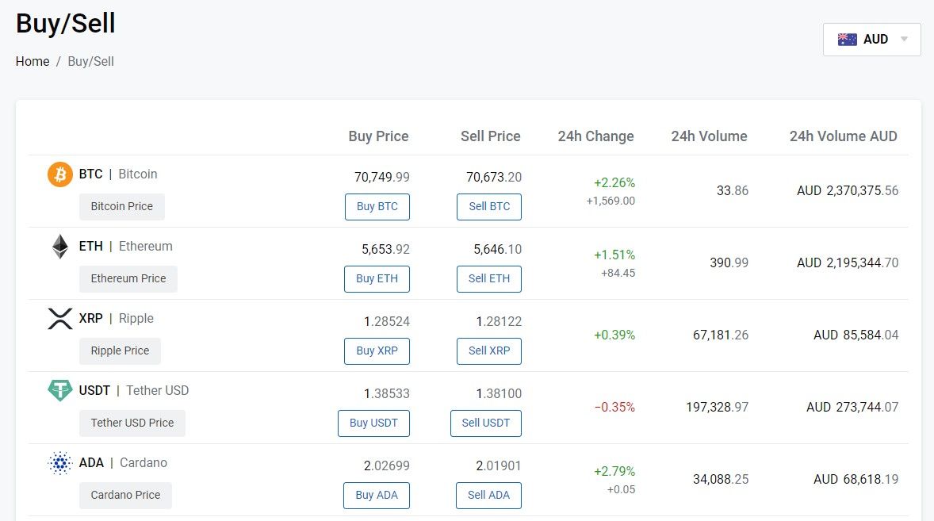This screenshot has height=521, width=934.
Task: Click the BTC buy price 70,749.99
Action: point(382,177)
